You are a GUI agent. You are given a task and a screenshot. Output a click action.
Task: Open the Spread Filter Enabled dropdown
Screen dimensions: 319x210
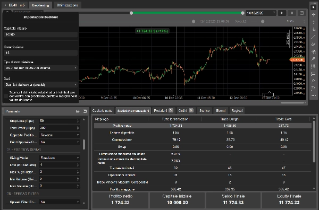[59, 202]
